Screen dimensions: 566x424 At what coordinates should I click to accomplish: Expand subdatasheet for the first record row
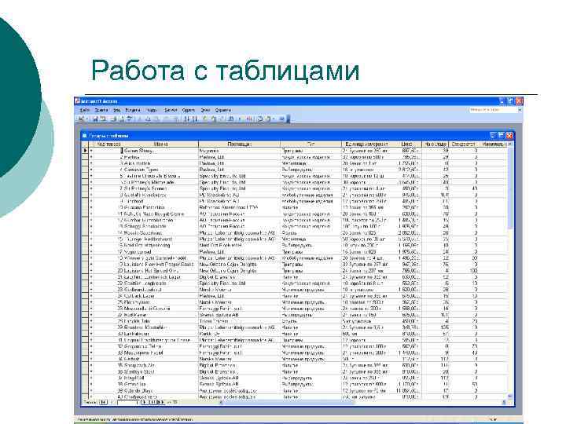pyautogui.click(x=91, y=150)
